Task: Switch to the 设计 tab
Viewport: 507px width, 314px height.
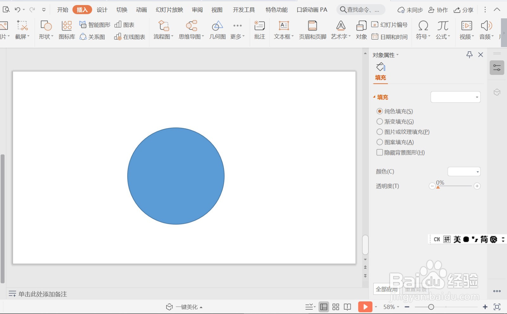Action: (x=102, y=10)
